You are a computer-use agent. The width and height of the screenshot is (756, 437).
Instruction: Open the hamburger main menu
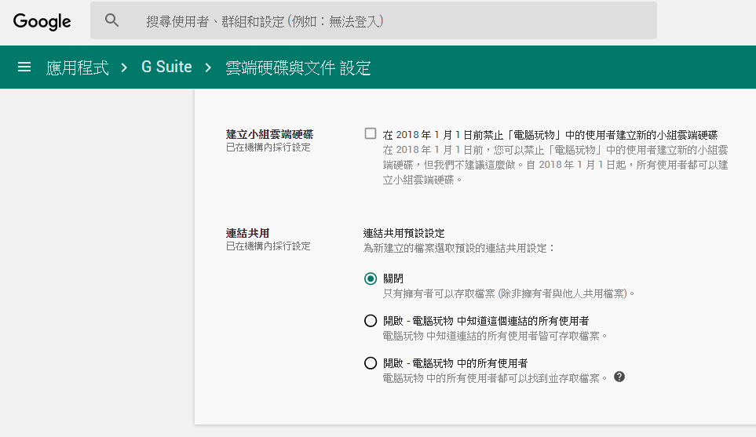point(24,67)
